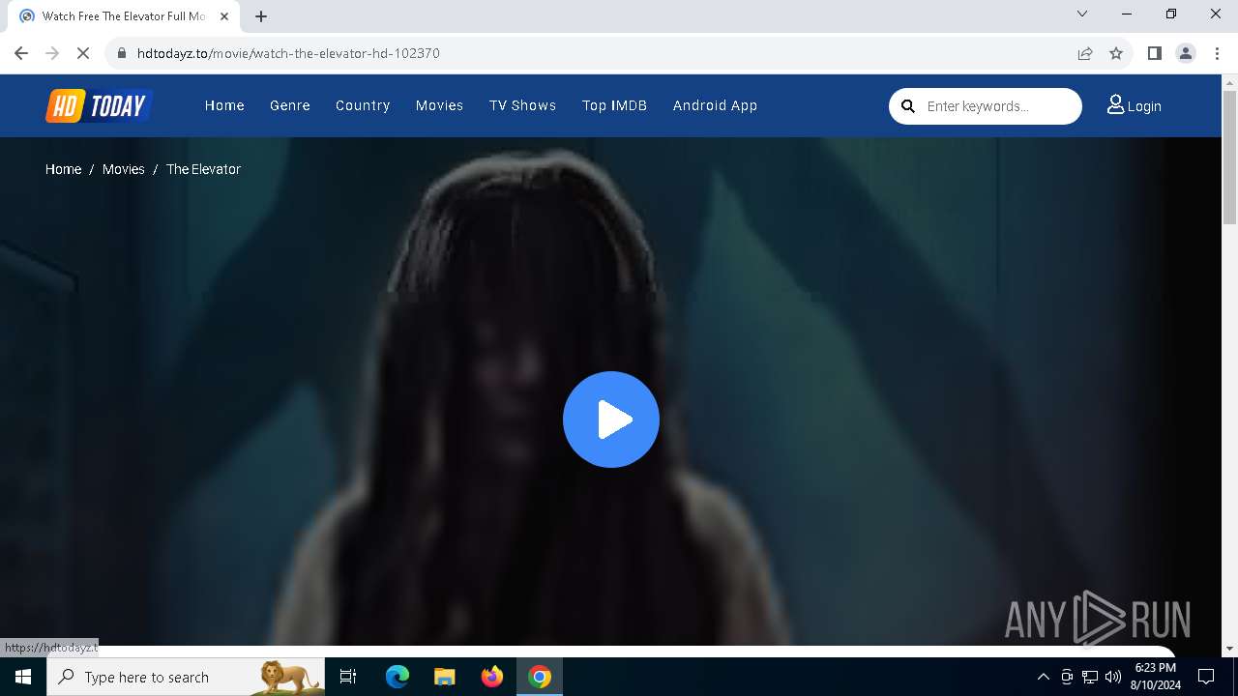Screen dimensions: 1238x696
Task: Click the HD Today logo
Action: (x=100, y=105)
